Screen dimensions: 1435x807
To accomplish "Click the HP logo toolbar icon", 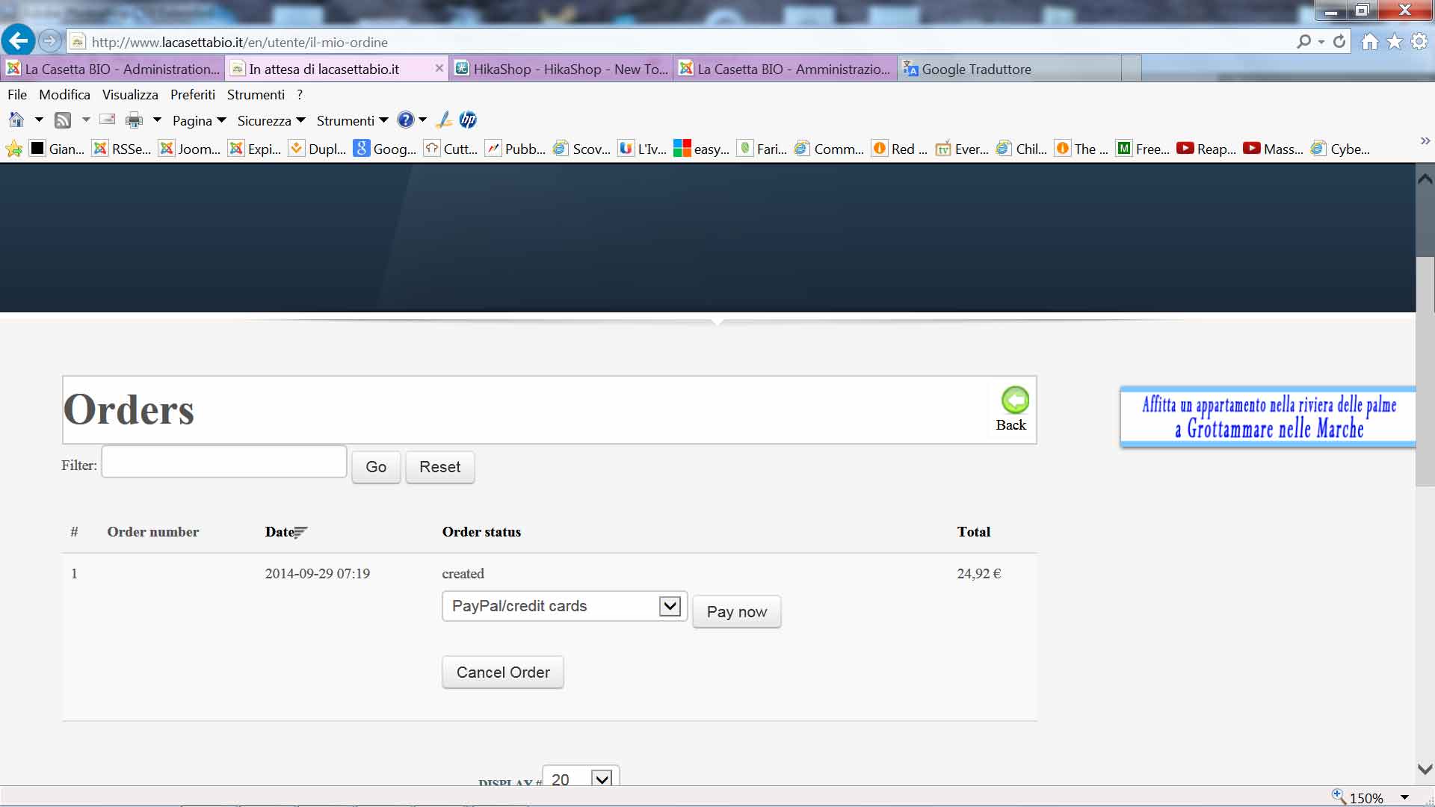I will (x=468, y=120).
